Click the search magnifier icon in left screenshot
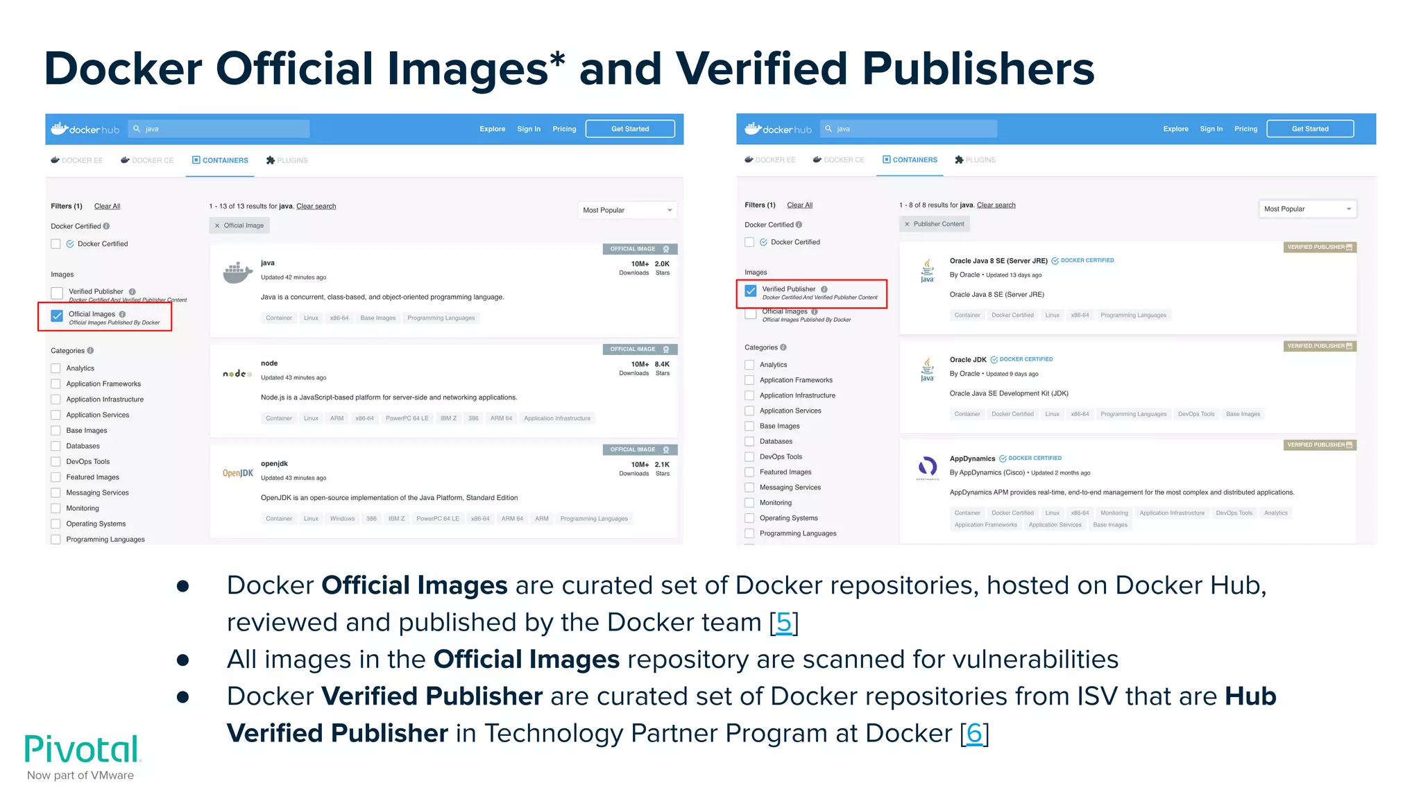Screen dimensions: 1421x799 137,129
